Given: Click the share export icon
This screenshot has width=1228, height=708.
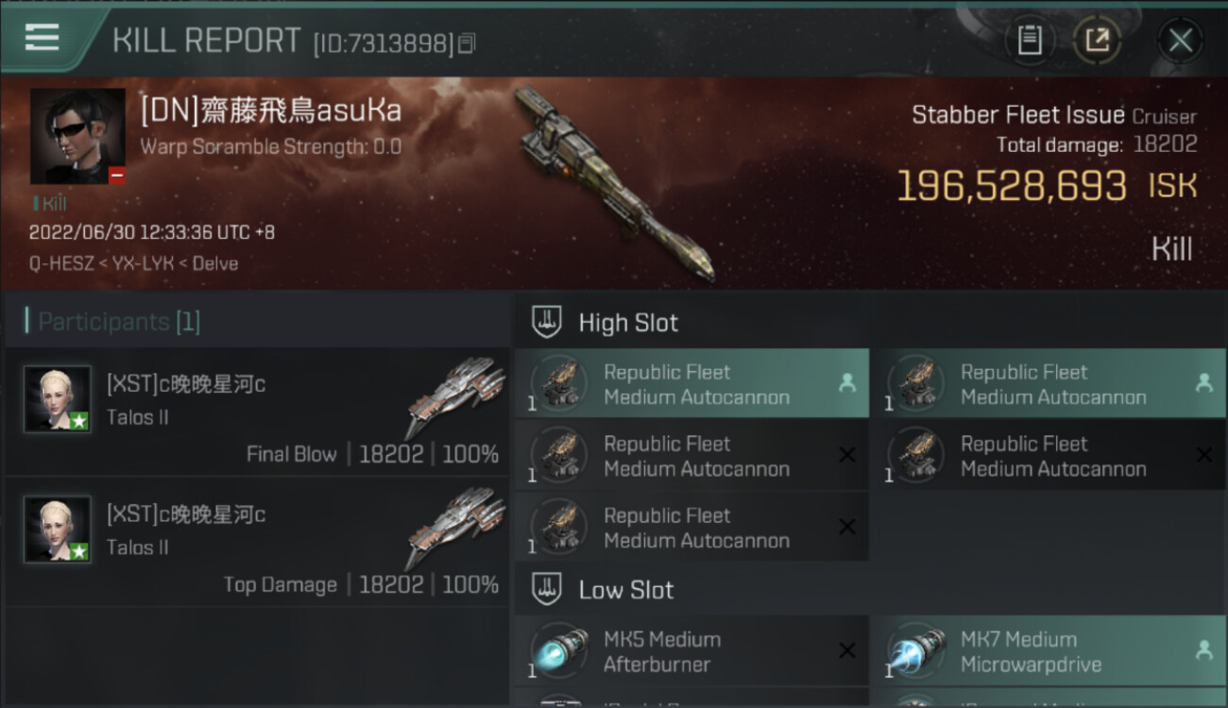Looking at the screenshot, I should tap(1098, 40).
